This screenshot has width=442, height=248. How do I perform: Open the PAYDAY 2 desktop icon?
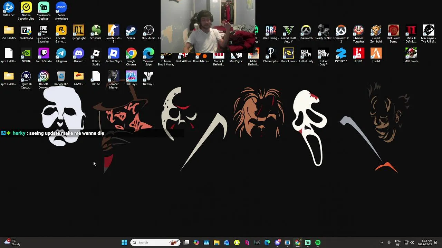[x=341, y=55]
